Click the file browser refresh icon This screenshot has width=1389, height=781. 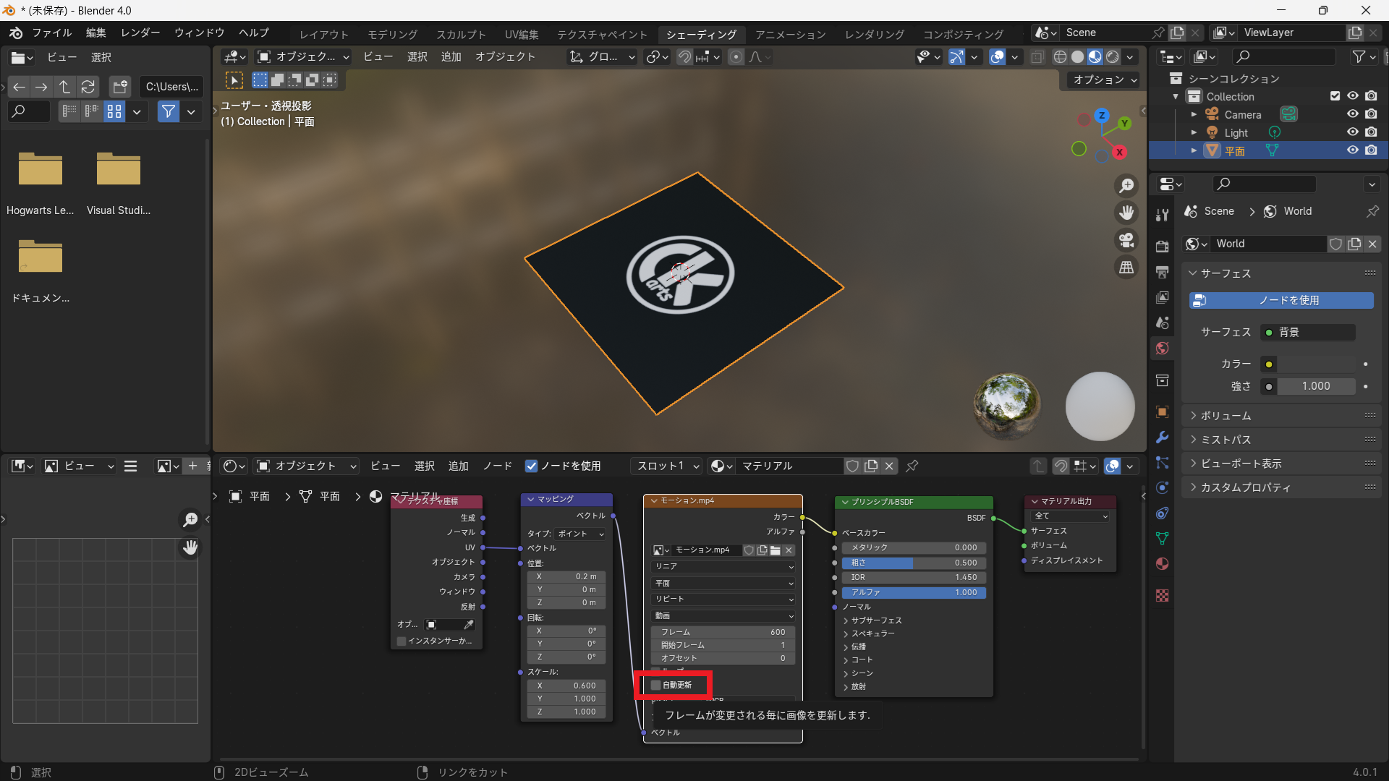pyautogui.click(x=88, y=87)
